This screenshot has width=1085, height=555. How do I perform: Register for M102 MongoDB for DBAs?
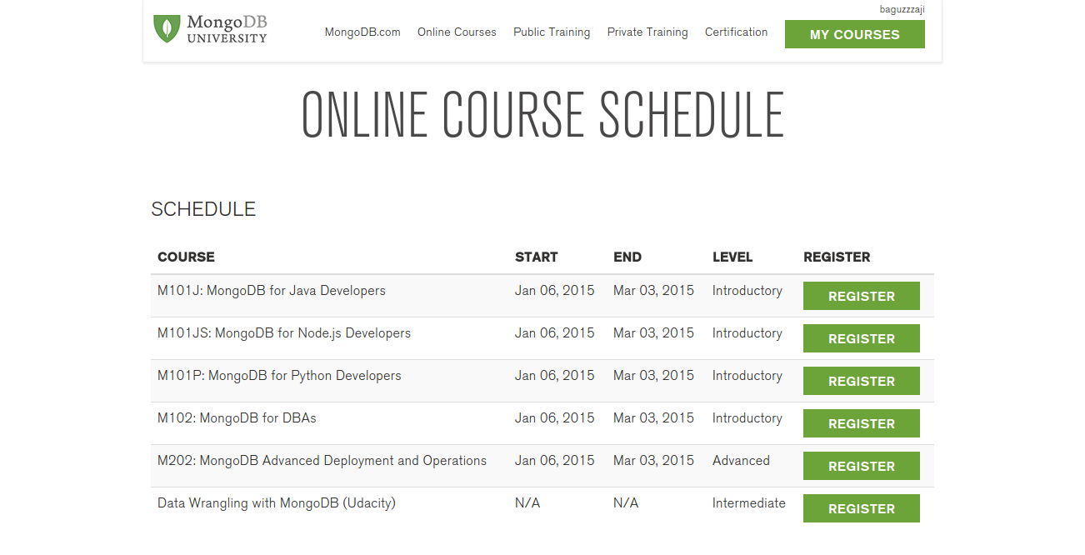point(862,423)
